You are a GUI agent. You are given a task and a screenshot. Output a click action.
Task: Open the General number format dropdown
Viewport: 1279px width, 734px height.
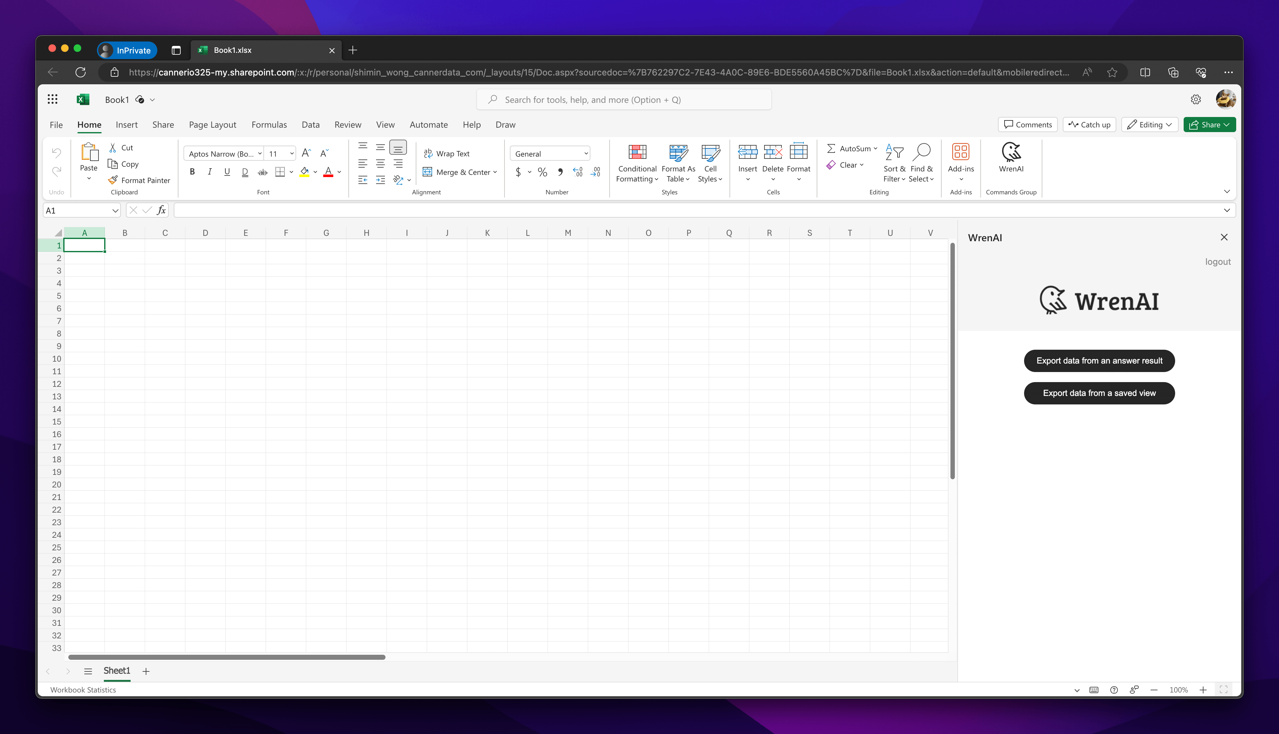550,153
